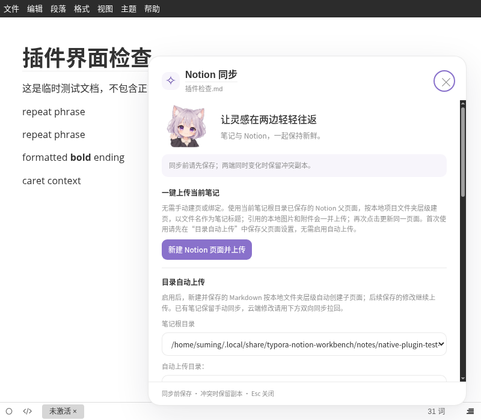Click the 同步前请先保存 notice banner
The height and width of the screenshot is (420, 481).
304,166
